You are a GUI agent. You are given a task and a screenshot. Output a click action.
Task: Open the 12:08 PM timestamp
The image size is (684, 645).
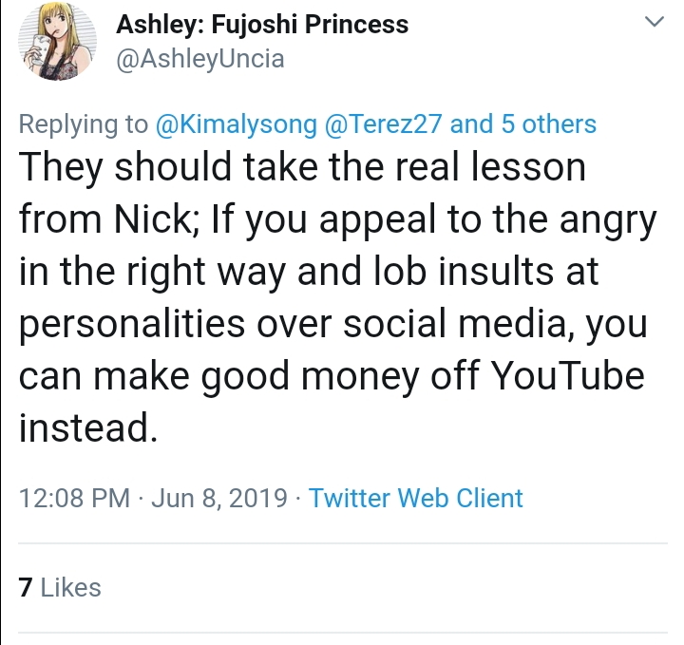(75, 498)
